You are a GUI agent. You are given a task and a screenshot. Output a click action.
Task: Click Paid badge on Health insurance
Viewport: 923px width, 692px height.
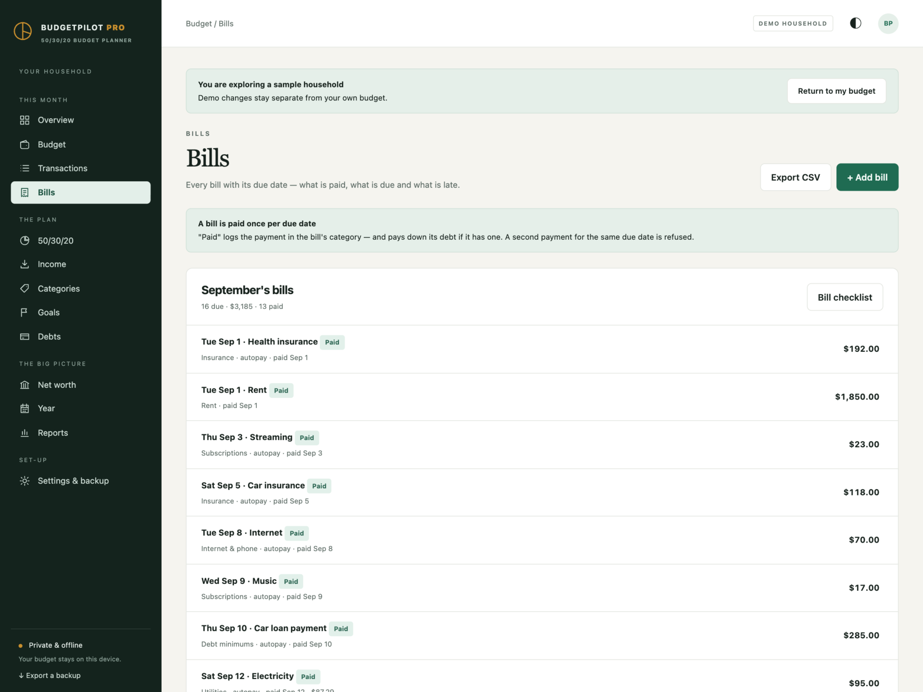[x=332, y=342]
